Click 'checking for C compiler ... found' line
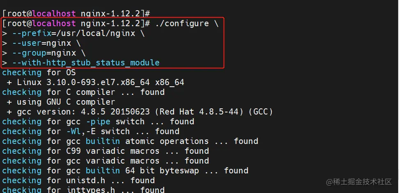 pyautogui.click(x=83, y=92)
